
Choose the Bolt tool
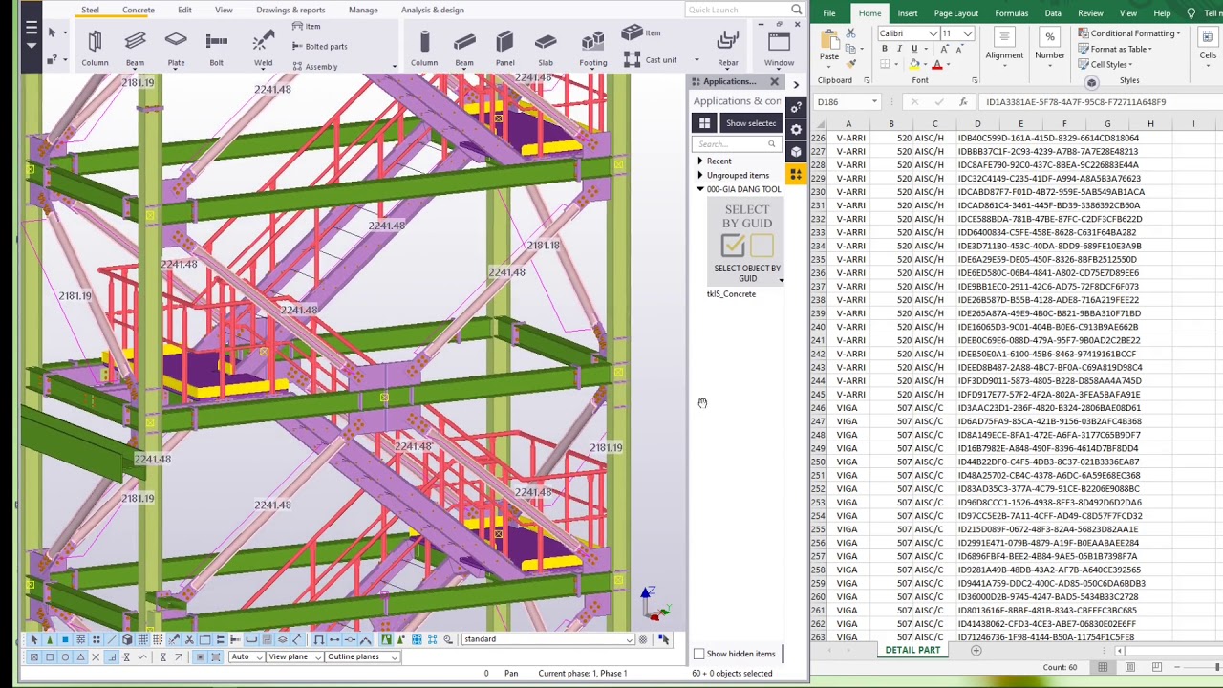(216, 48)
